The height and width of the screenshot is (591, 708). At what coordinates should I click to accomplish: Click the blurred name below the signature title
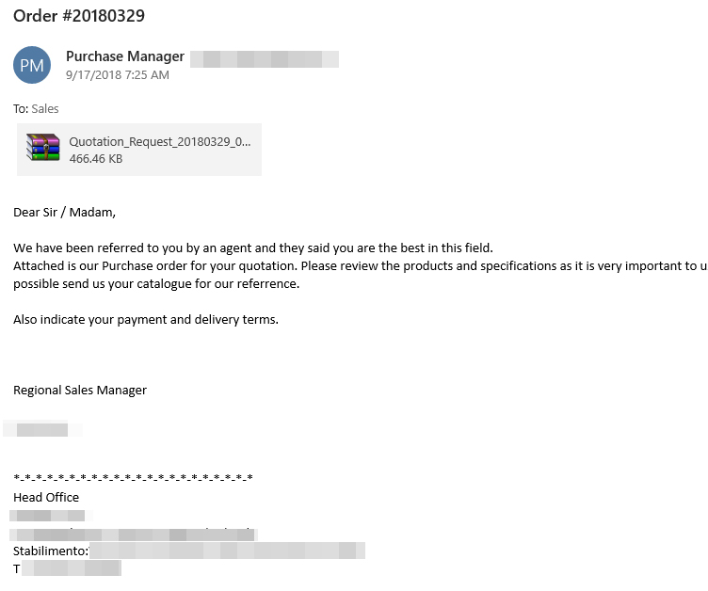(41, 430)
